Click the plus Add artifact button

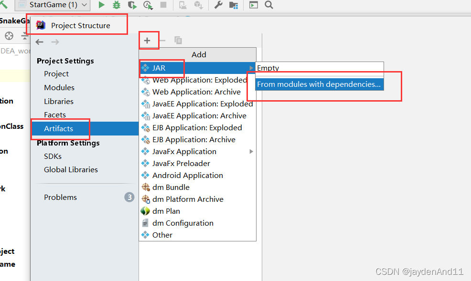pyautogui.click(x=147, y=41)
